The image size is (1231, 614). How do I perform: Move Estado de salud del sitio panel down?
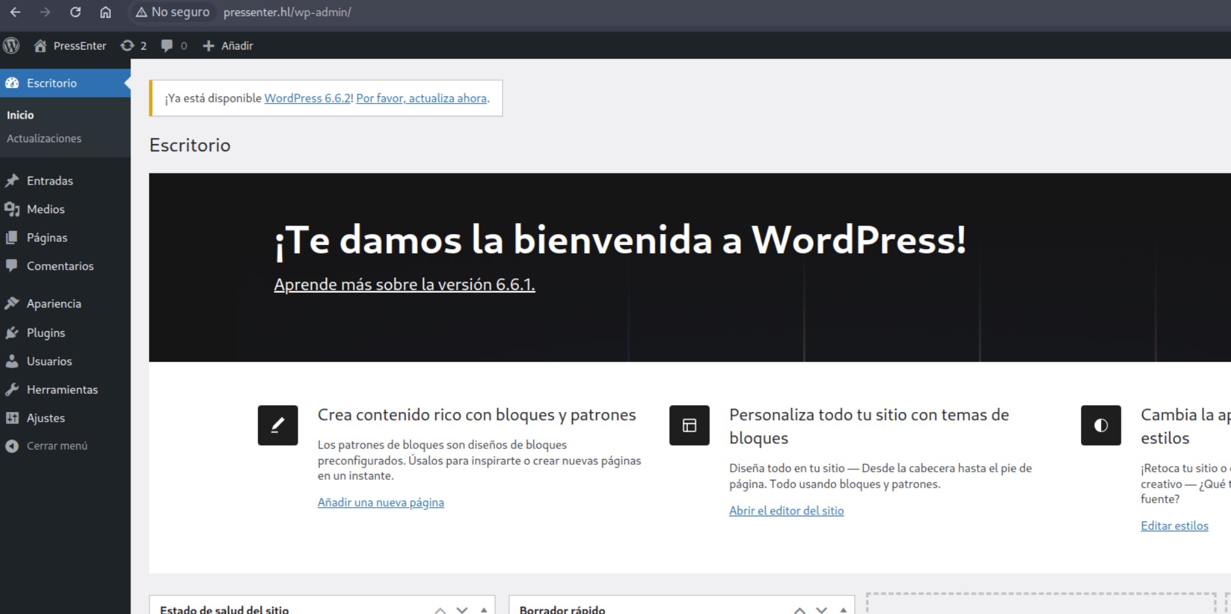click(x=462, y=610)
